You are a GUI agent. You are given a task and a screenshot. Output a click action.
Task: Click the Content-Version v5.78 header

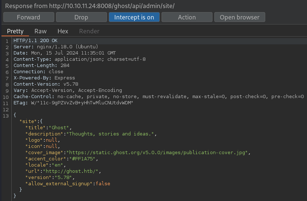[x=46, y=84]
